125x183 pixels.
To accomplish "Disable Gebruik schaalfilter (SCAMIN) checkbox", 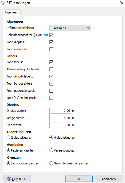I will [51, 35].
